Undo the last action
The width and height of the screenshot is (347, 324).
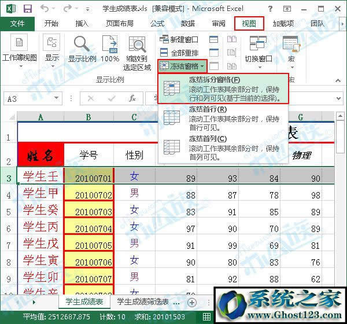point(45,9)
